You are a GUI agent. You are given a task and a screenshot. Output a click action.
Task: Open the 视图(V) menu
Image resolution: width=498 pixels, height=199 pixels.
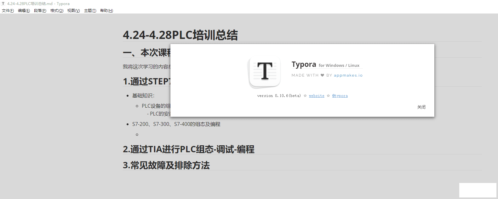click(73, 11)
